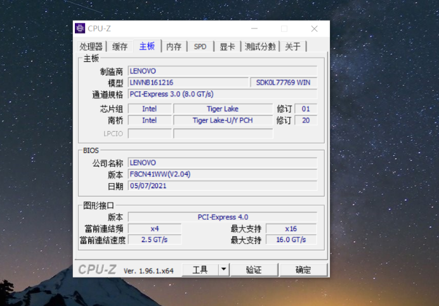The width and height of the screenshot is (439, 306).
Task: Click the chipset vendor Intel field
Action: pyautogui.click(x=150, y=109)
